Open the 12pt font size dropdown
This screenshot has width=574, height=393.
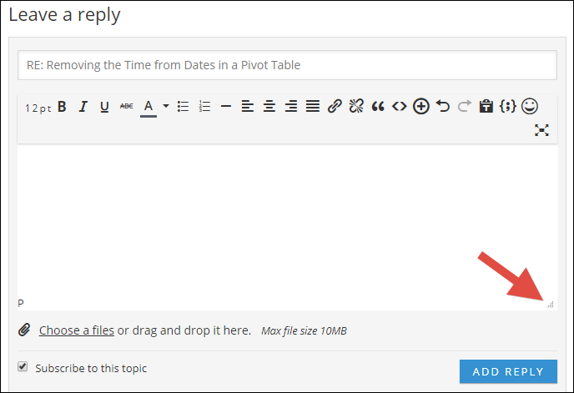(x=38, y=108)
